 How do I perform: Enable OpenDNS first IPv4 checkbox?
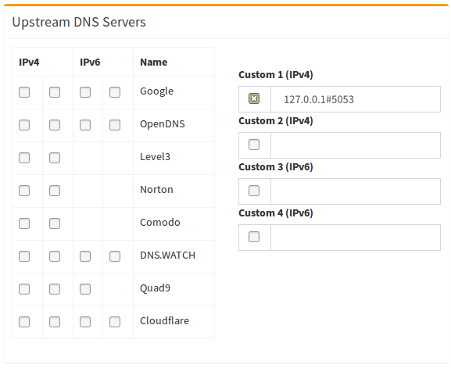(24, 125)
